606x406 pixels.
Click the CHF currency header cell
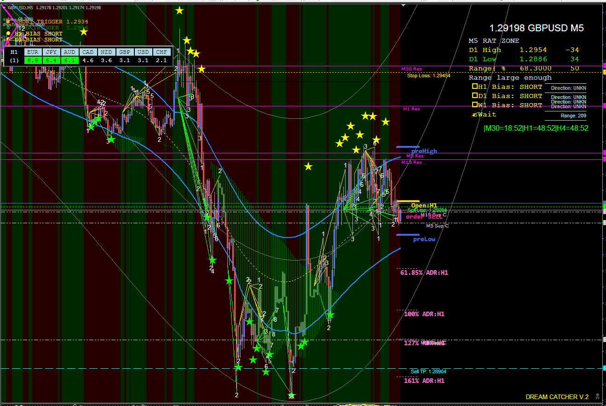pos(161,52)
